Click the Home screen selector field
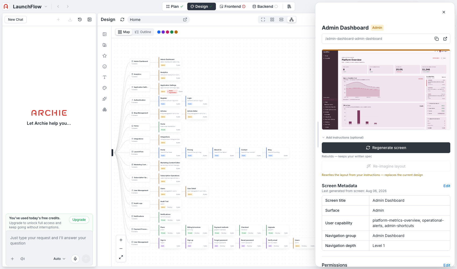The height and width of the screenshot is (269, 457). pos(158,20)
